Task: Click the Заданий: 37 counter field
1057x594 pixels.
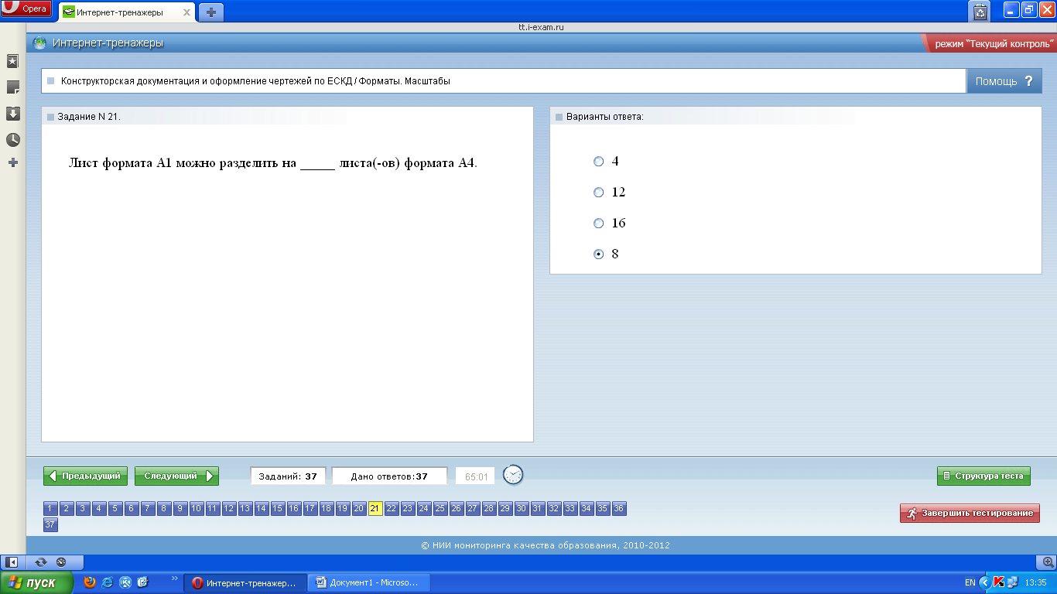Action: (x=288, y=476)
